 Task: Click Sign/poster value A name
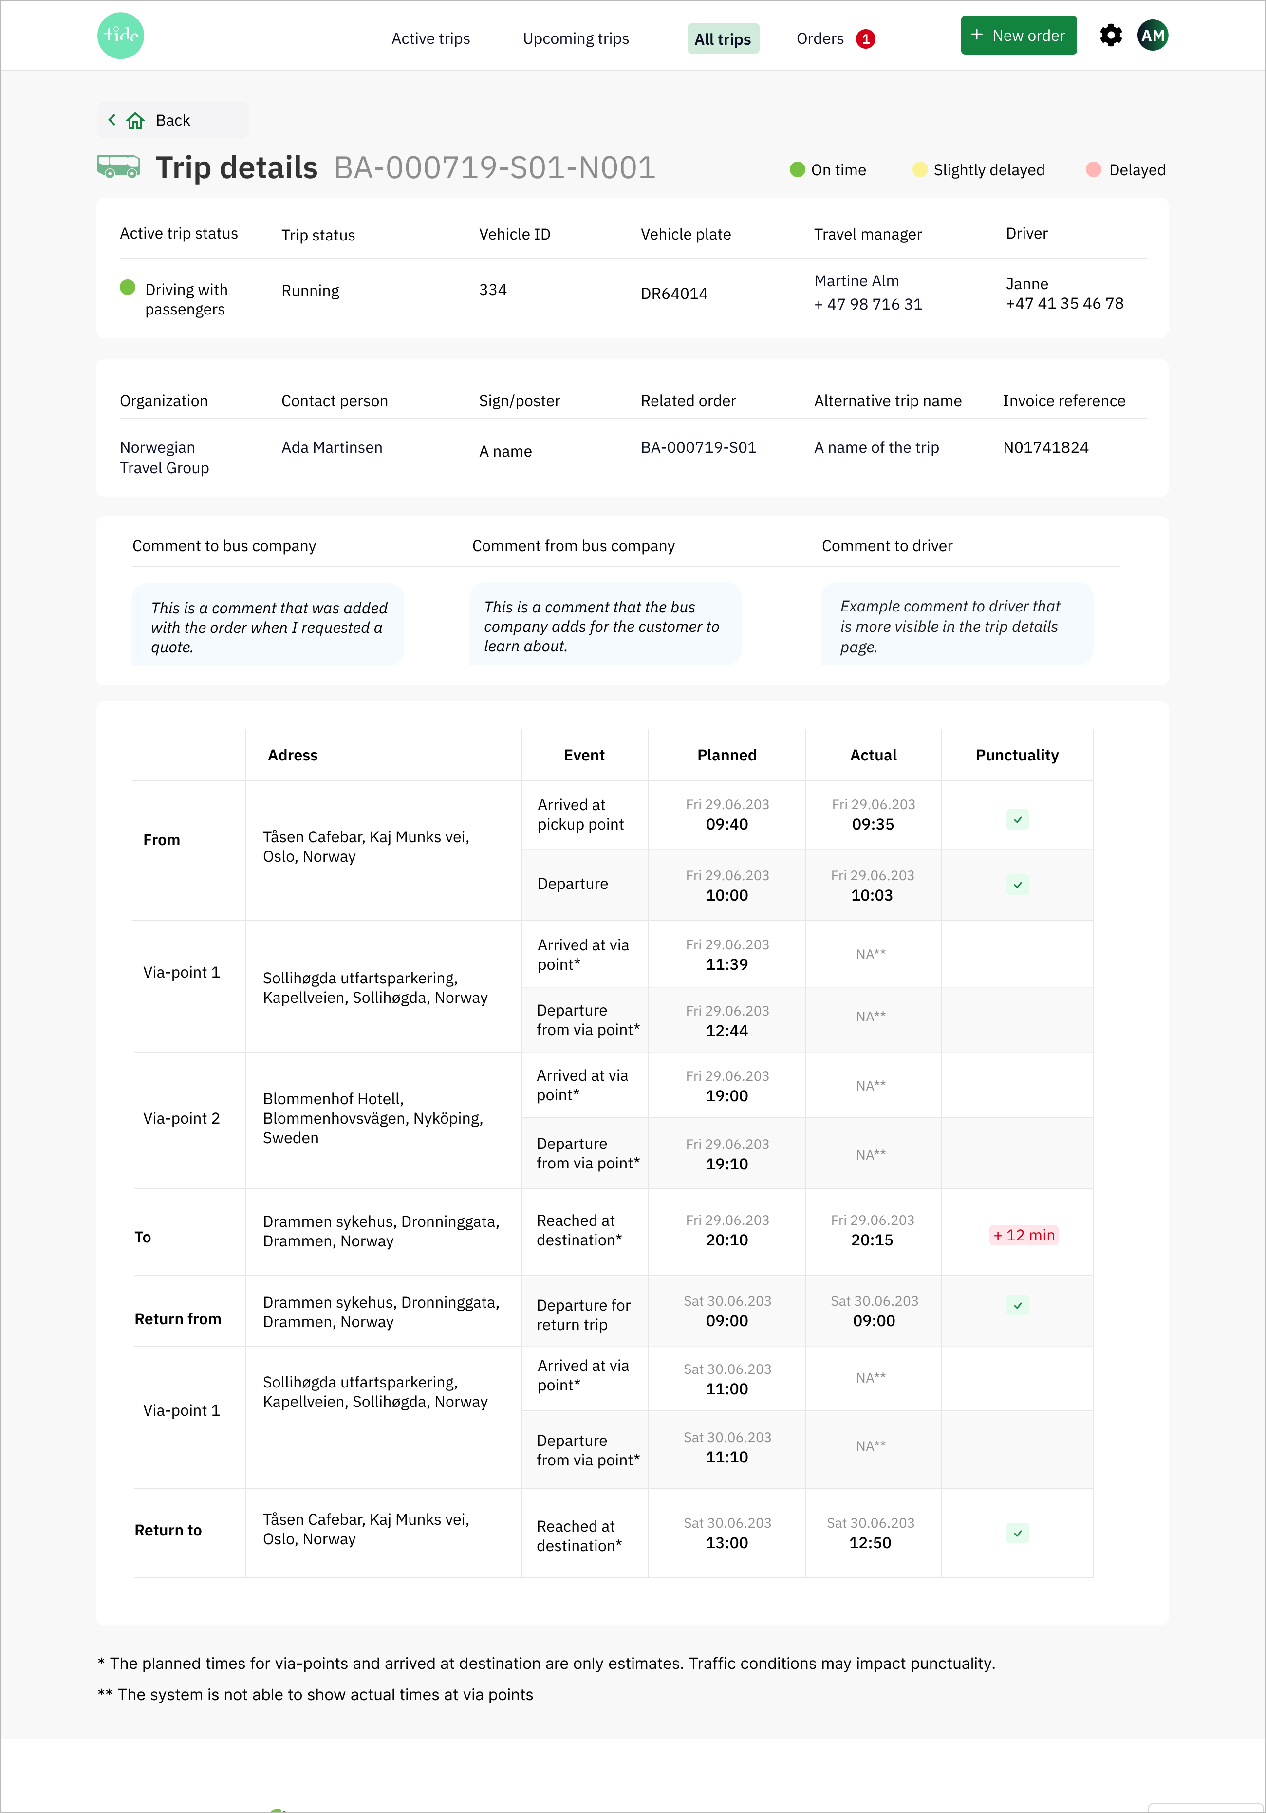pyautogui.click(x=505, y=452)
